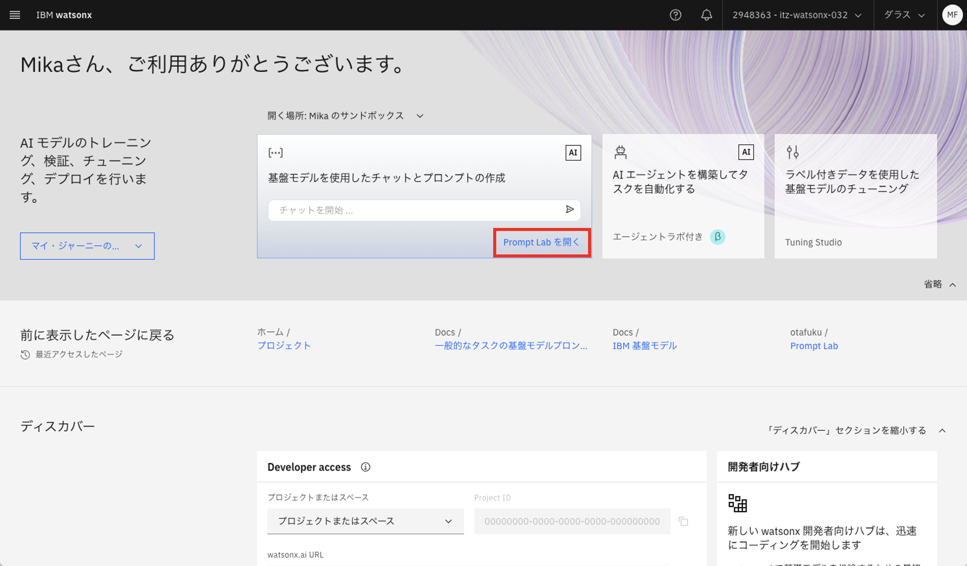Screen dimensions: 967x566
Task: Open the hamburger navigation menu
Action: point(15,15)
